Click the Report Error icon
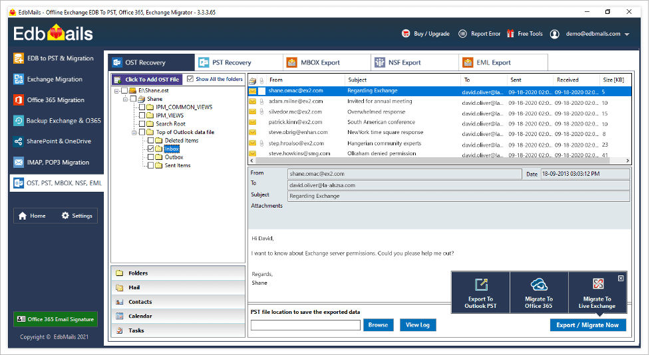 pyautogui.click(x=462, y=33)
